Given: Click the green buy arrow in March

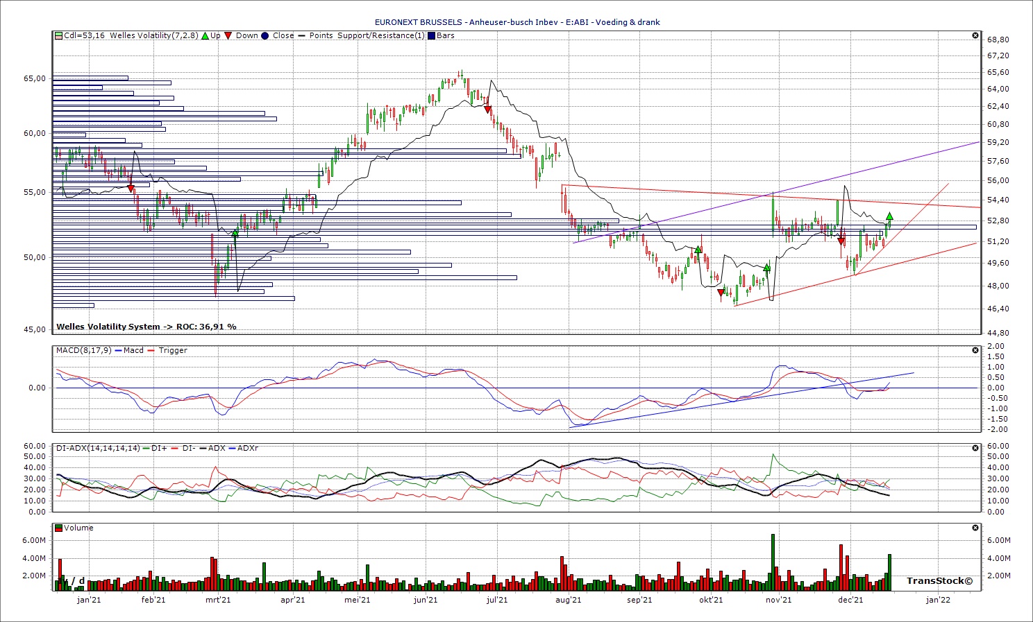Looking at the screenshot, I should [x=235, y=234].
